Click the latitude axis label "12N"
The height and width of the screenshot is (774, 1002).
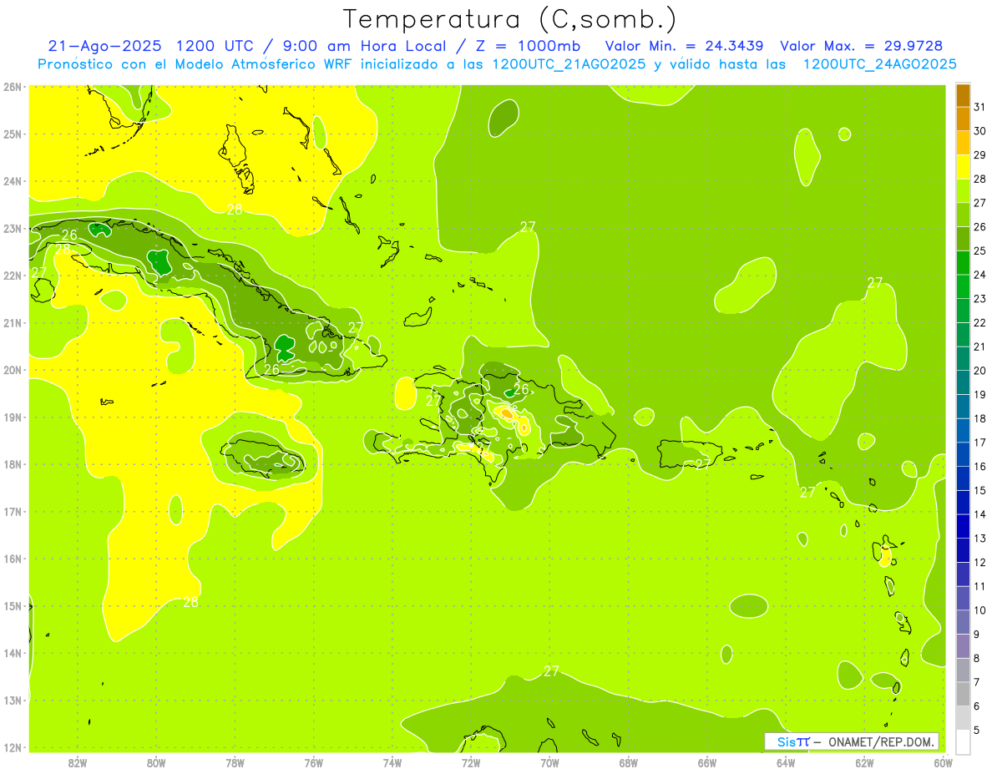12,747
